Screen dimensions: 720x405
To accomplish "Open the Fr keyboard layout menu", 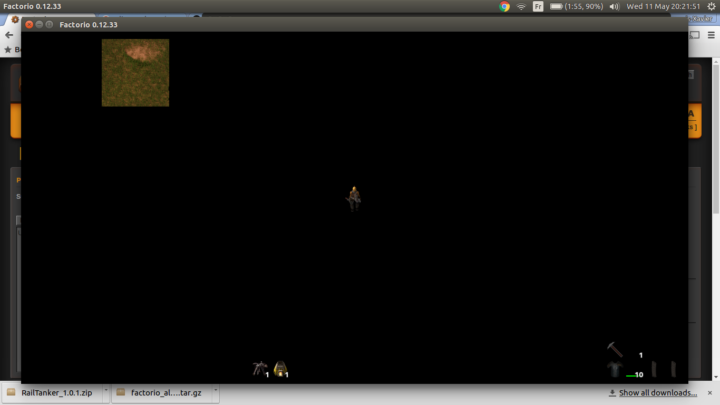I will (x=538, y=6).
